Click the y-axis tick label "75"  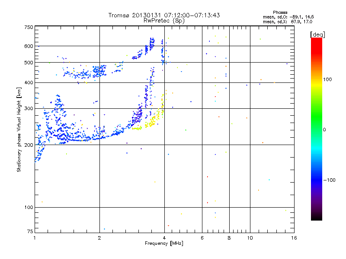[x=30, y=231]
